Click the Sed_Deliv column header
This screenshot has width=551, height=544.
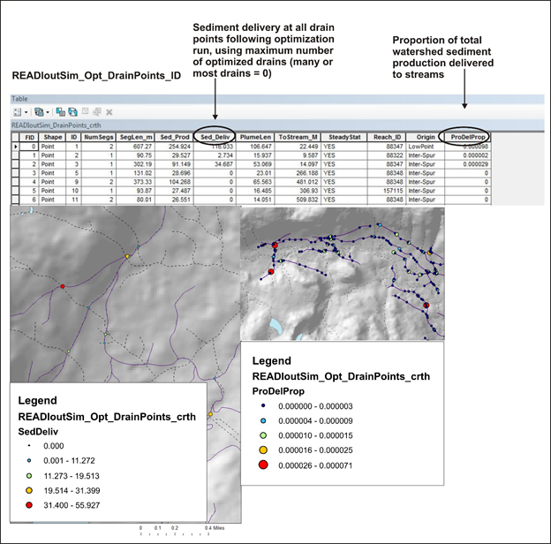point(215,137)
